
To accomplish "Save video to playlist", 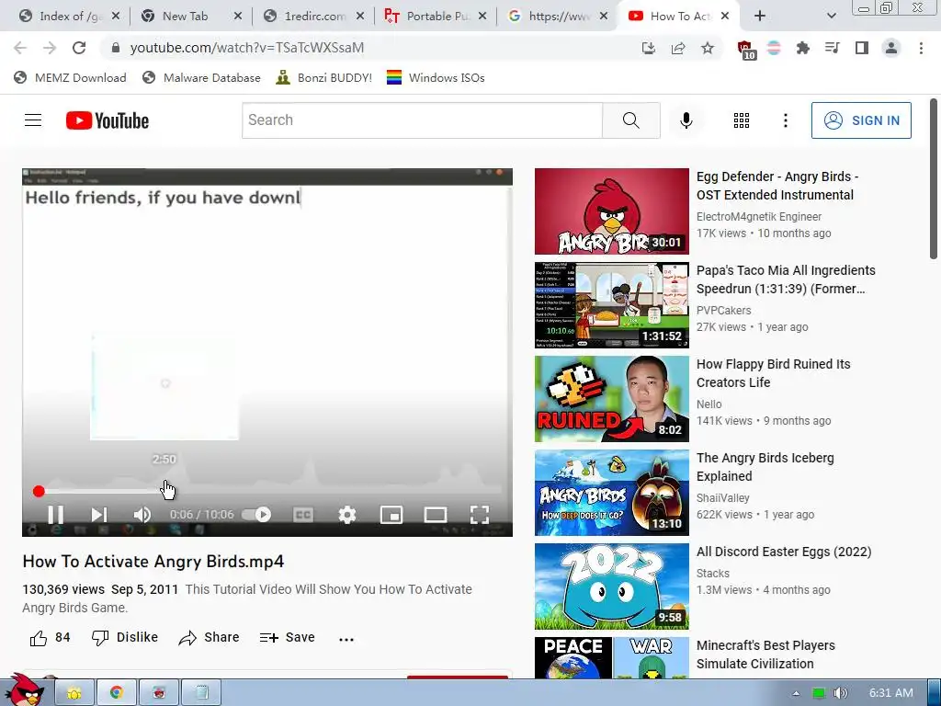I will (287, 638).
